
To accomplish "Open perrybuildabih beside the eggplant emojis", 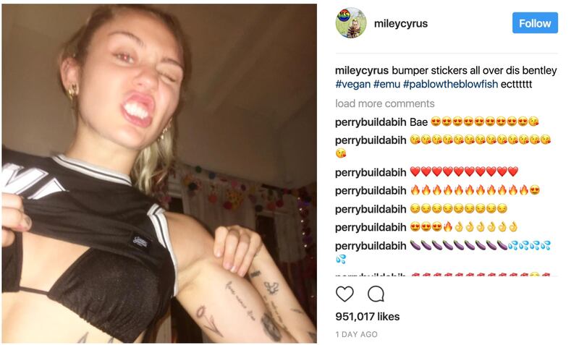I will tap(371, 246).
